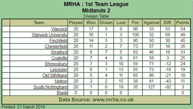Click the Data Source www.mrha.co.uk footer
This screenshot has width=193, height=109.
(x=96, y=100)
